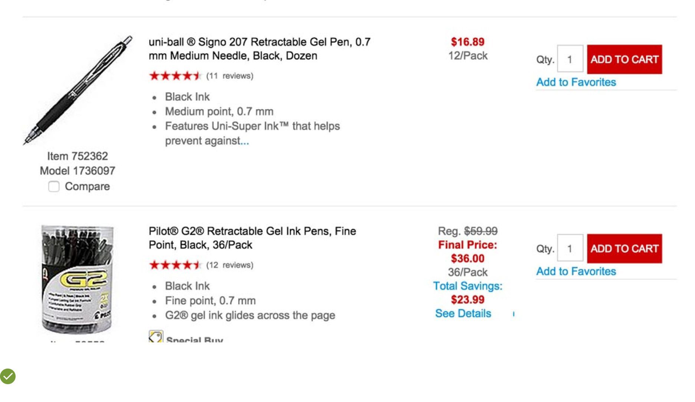
Task: View the 11 reviews for uni-ball
Action: [x=230, y=76]
